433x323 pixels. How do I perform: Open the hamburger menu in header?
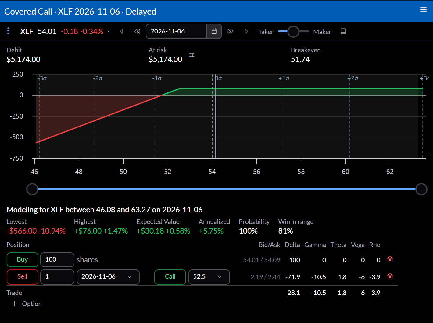click(424, 9)
